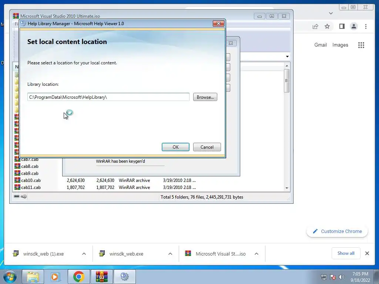Select cab11.cab in WinRAR file list
The width and height of the screenshot is (379, 284).
tap(31, 187)
